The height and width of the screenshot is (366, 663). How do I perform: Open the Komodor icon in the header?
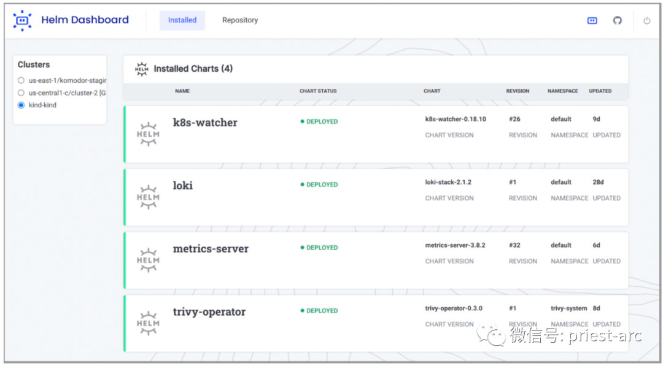592,20
